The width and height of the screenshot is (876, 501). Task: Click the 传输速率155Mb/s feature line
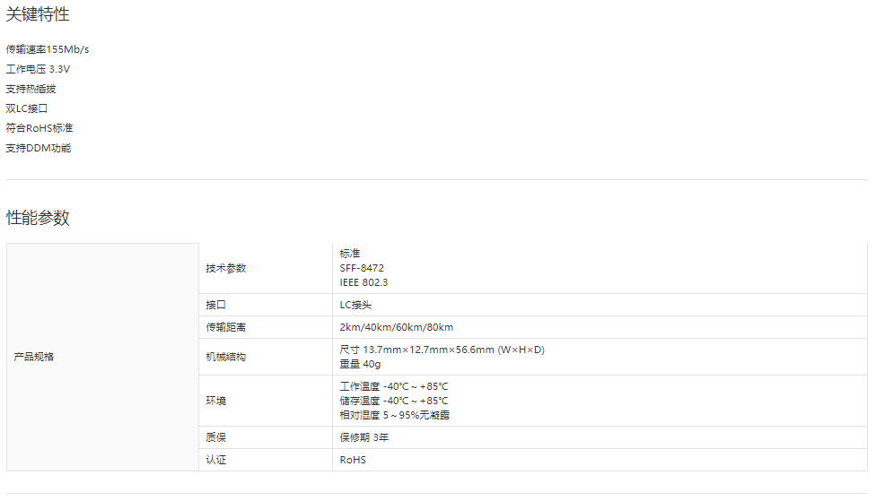pyautogui.click(x=48, y=49)
